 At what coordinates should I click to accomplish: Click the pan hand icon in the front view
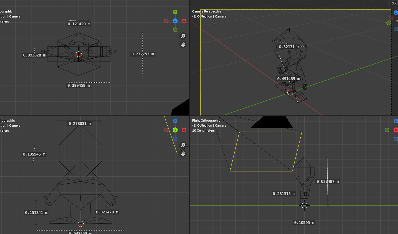click(183, 153)
